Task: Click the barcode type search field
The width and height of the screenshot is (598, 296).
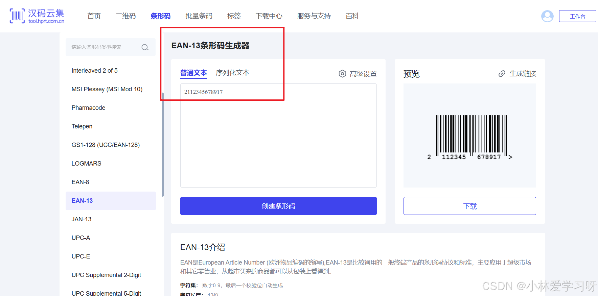Action: 111,47
